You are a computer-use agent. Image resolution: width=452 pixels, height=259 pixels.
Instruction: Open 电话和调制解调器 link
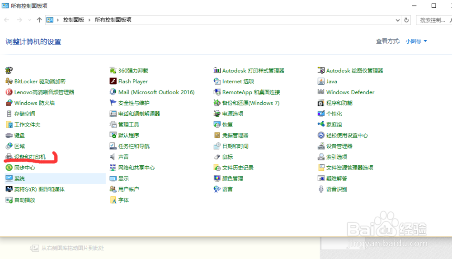(139, 114)
